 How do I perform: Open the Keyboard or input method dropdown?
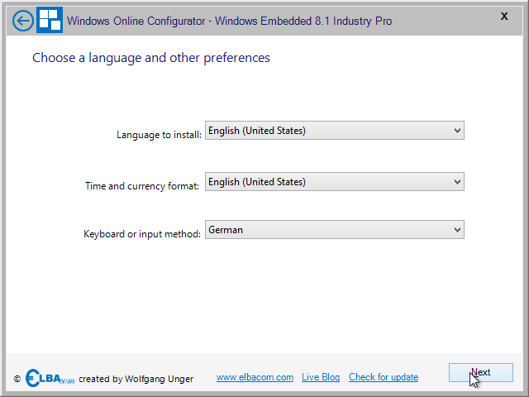334,230
